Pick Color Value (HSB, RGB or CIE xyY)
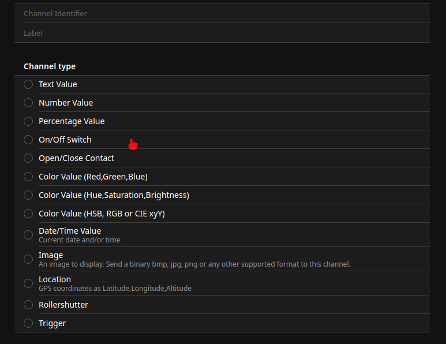446x344 pixels. (28, 214)
